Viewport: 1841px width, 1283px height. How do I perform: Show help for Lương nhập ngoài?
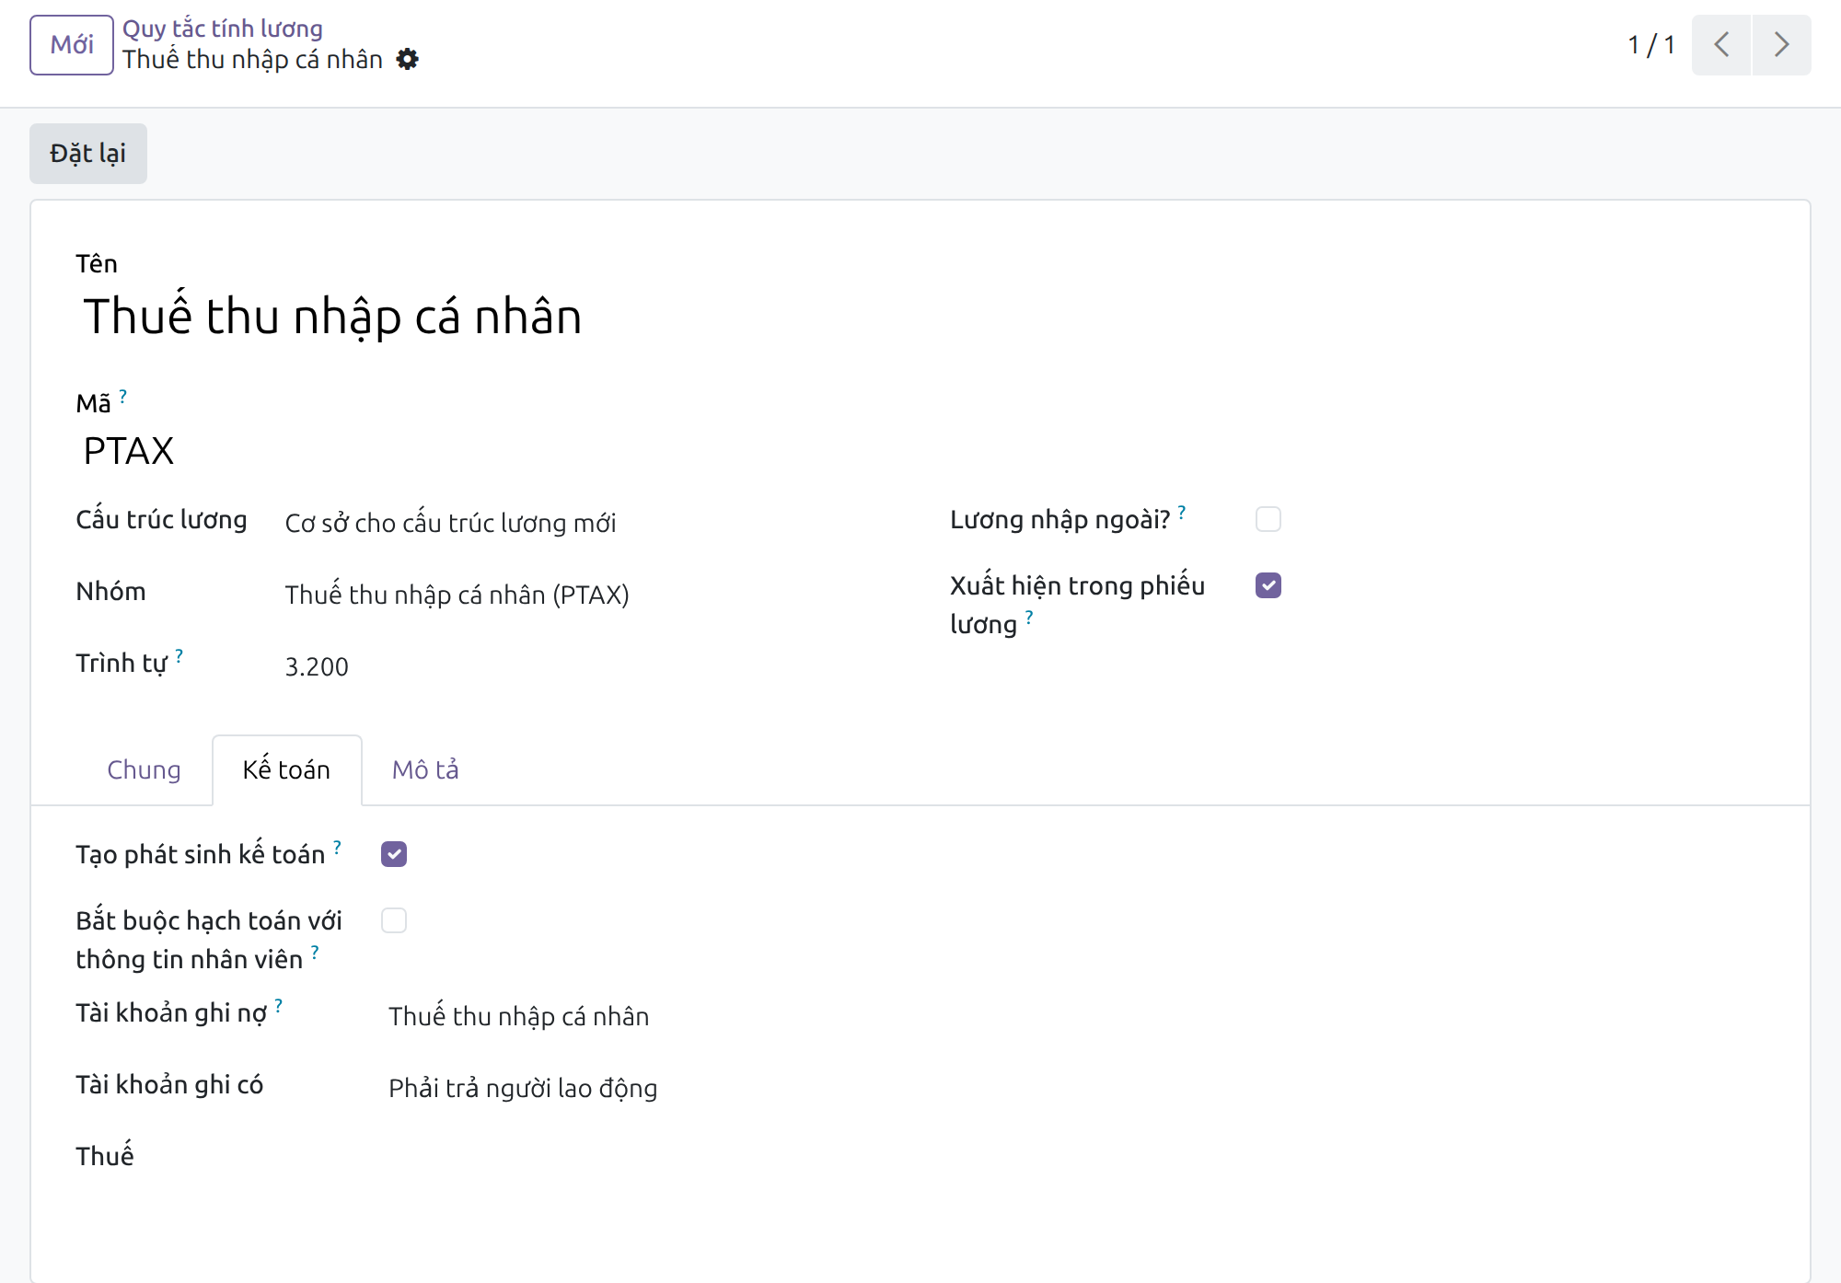point(1182,513)
